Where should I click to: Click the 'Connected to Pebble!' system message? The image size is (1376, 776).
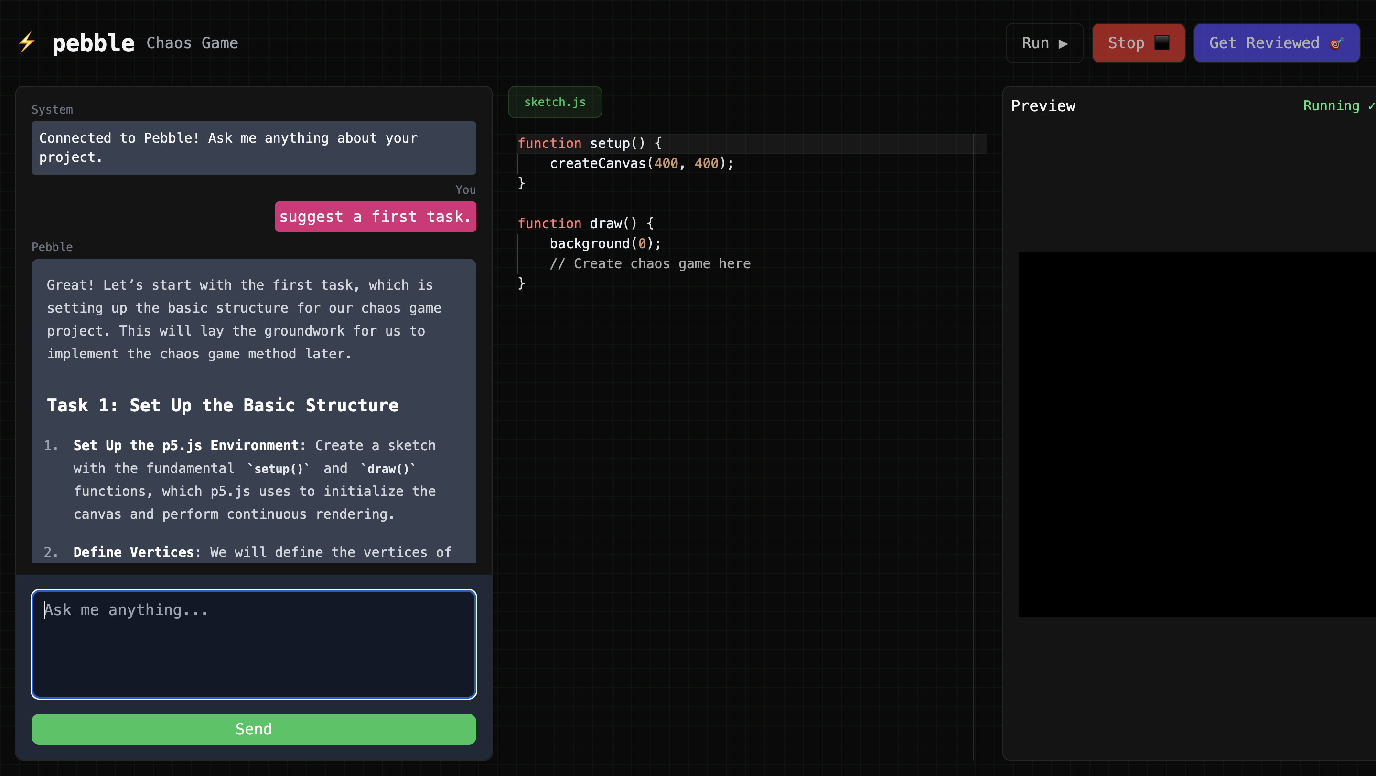click(x=254, y=148)
